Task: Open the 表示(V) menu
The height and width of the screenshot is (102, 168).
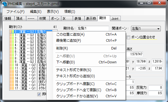Action: [53, 12]
